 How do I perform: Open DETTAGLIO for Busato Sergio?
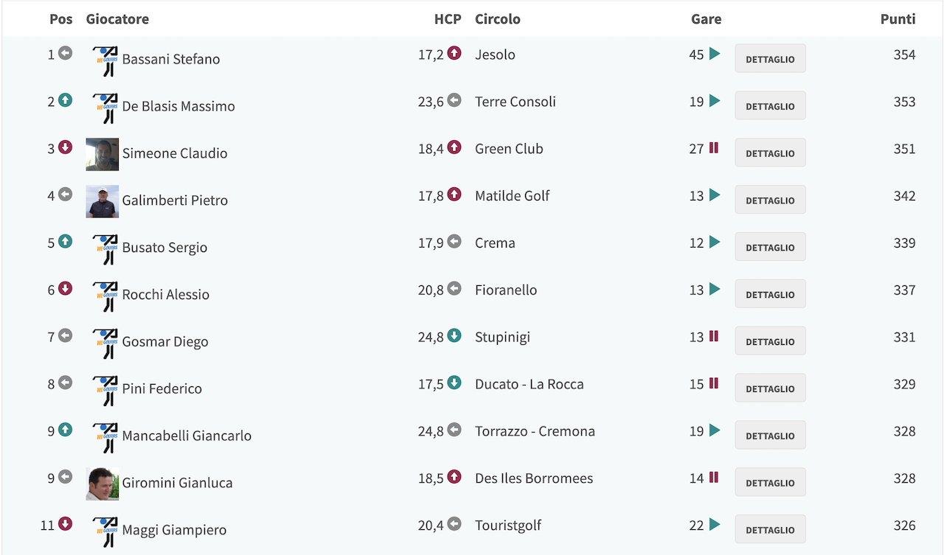pos(770,247)
